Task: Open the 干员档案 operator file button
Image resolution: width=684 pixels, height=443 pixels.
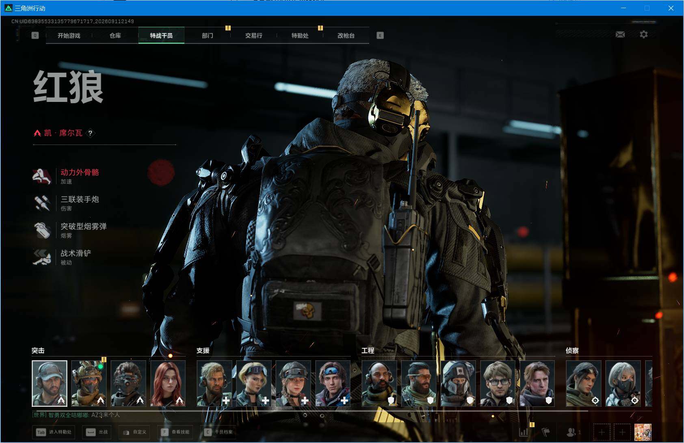Action: [219, 432]
